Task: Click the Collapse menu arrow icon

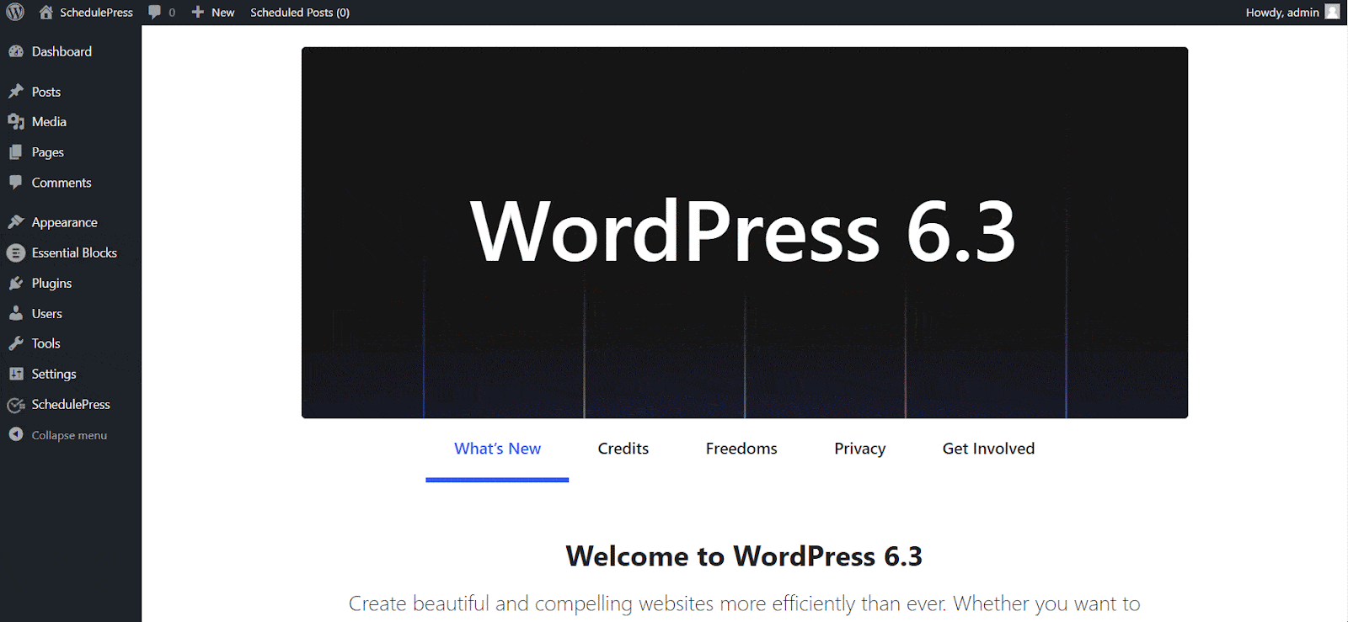Action: 16,434
